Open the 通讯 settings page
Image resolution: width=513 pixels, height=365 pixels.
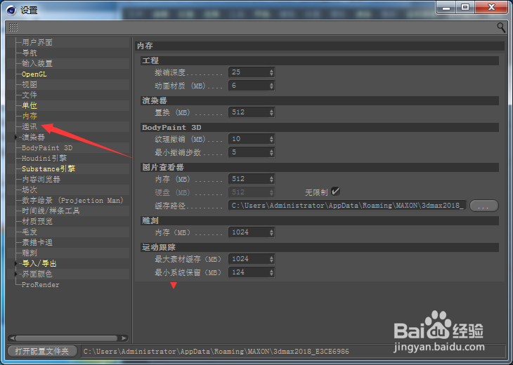[x=30, y=127]
